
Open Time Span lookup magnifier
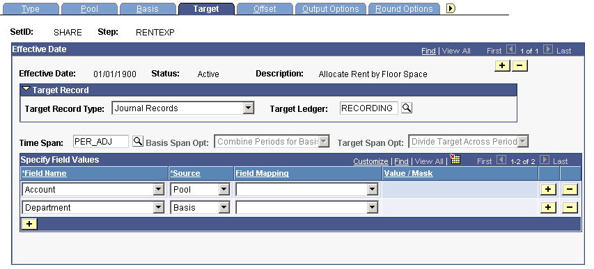click(x=138, y=142)
